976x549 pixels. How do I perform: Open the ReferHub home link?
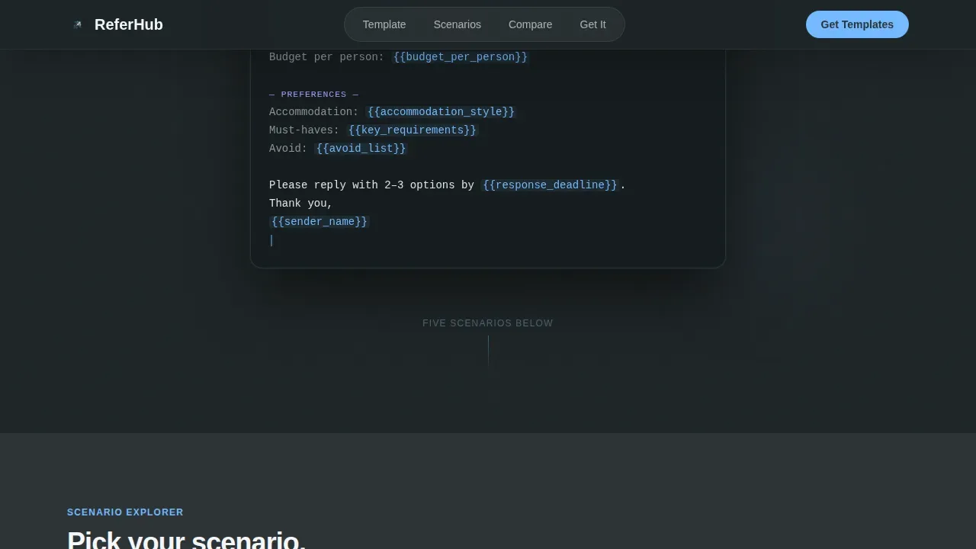(115, 24)
